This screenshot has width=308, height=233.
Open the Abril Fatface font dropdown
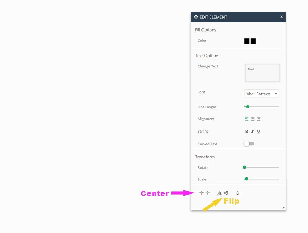pyautogui.click(x=261, y=94)
